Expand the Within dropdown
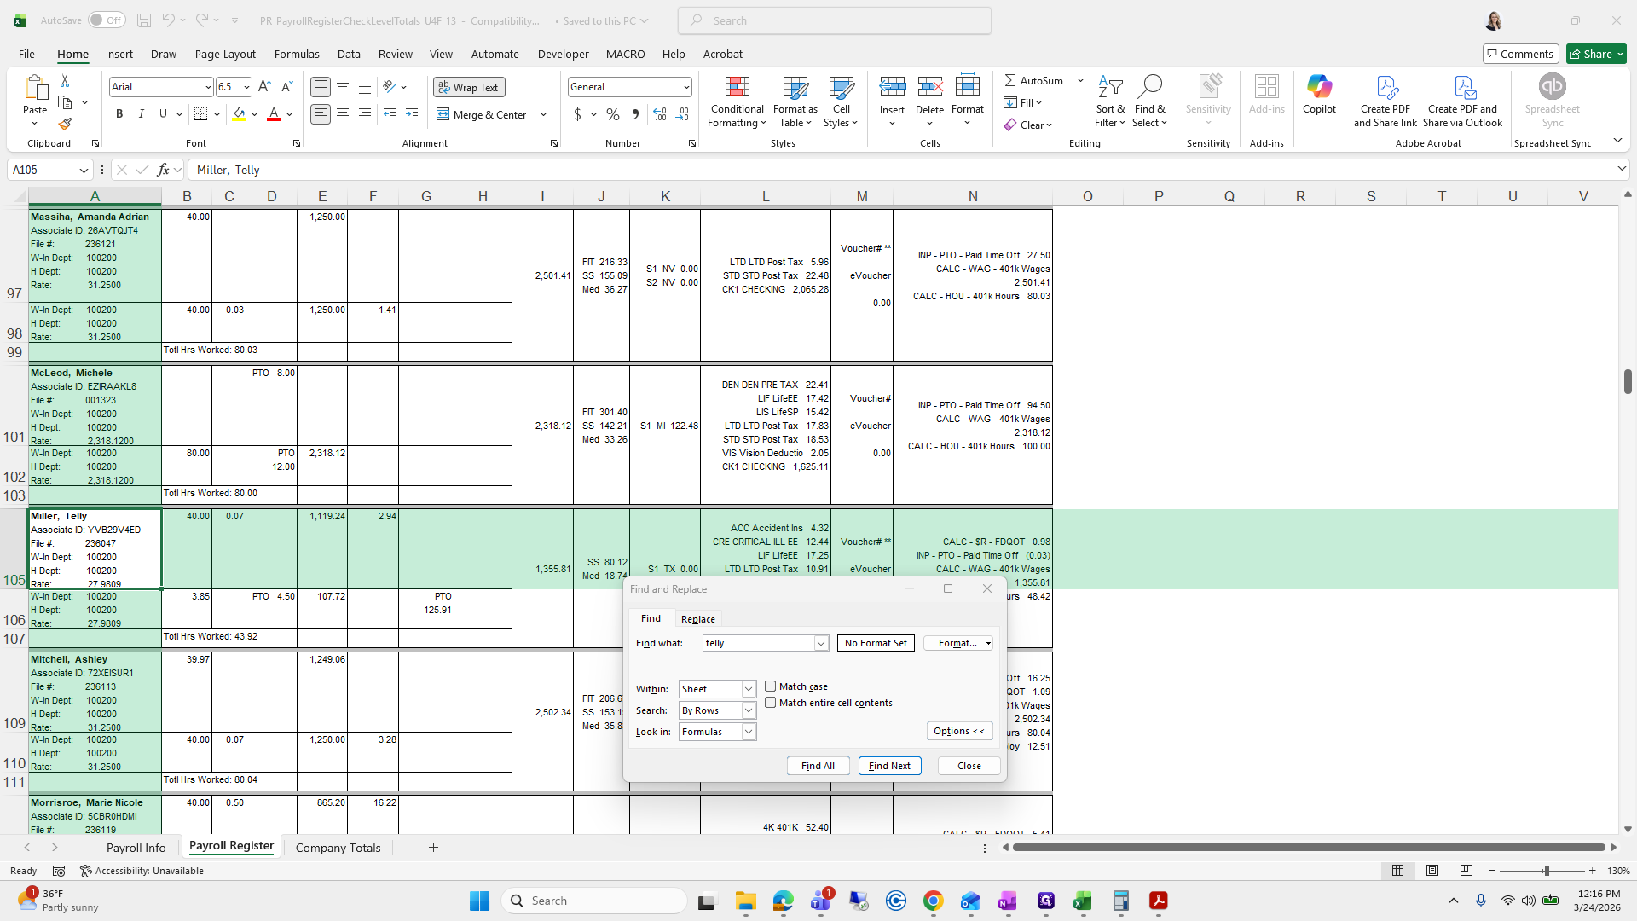Image resolution: width=1637 pixels, height=921 pixels. pyautogui.click(x=748, y=689)
